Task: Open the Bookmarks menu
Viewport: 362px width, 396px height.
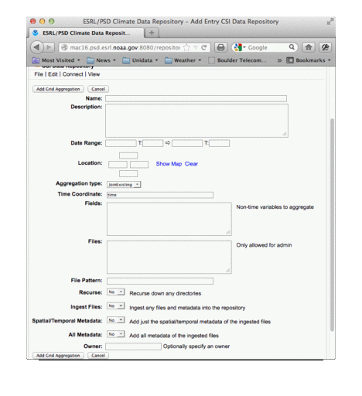Action: 309,60
